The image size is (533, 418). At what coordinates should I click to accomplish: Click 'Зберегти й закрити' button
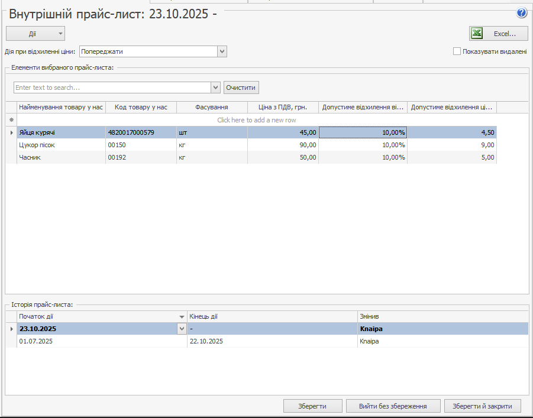tap(482, 406)
